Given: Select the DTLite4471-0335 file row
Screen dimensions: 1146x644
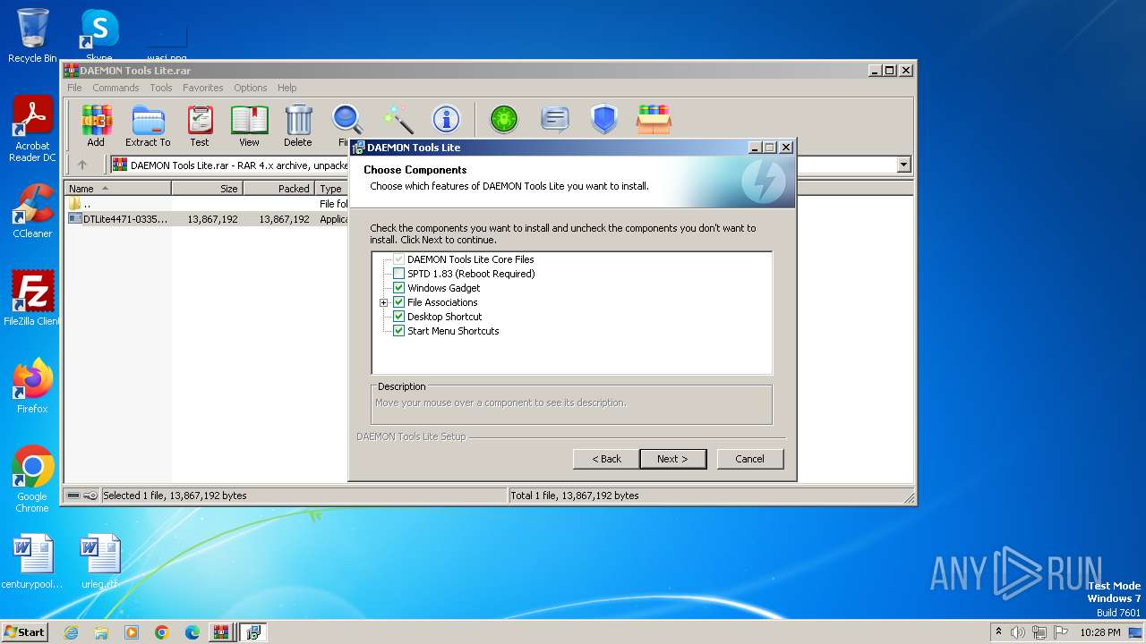Looking at the screenshot, I should click(207, 218).
